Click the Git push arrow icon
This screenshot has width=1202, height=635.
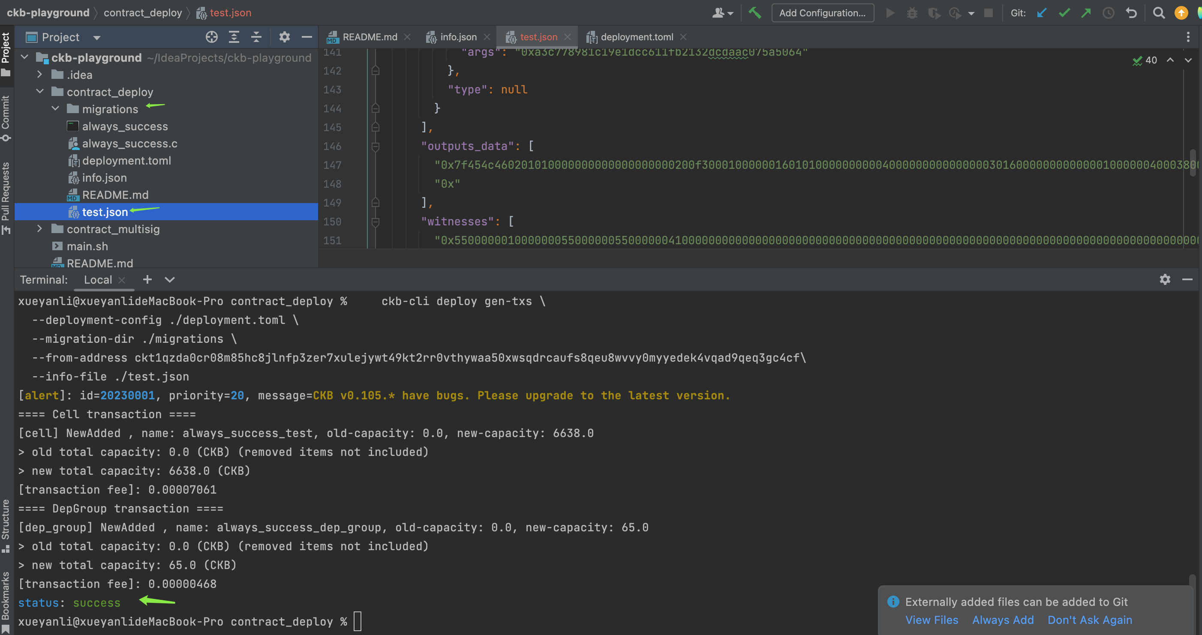pyautogui.click(x=1086, y=12)
